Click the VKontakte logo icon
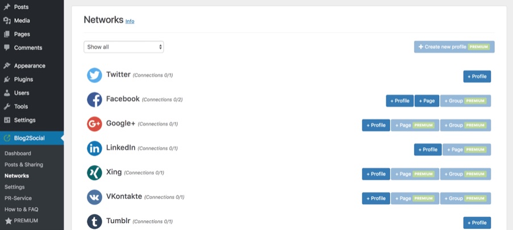The height and width of the screenshot is (230, 513). (94, 197)
